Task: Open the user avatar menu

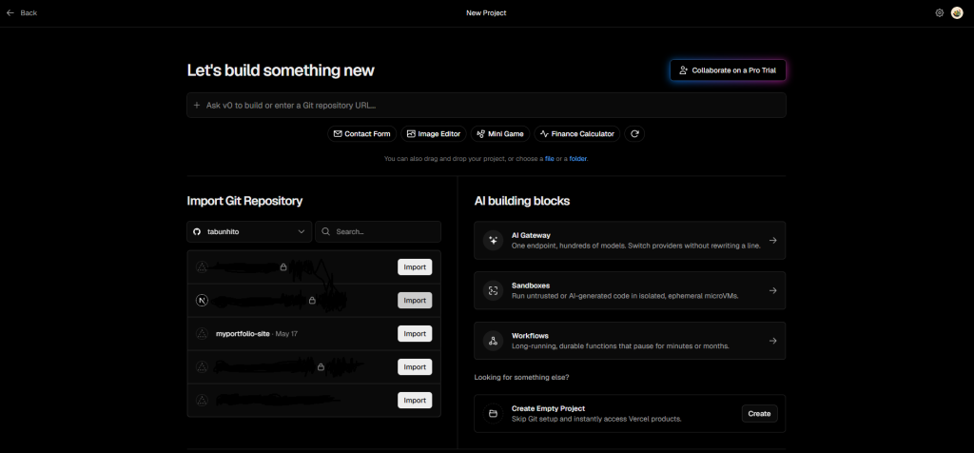Action: click(957, 12)
